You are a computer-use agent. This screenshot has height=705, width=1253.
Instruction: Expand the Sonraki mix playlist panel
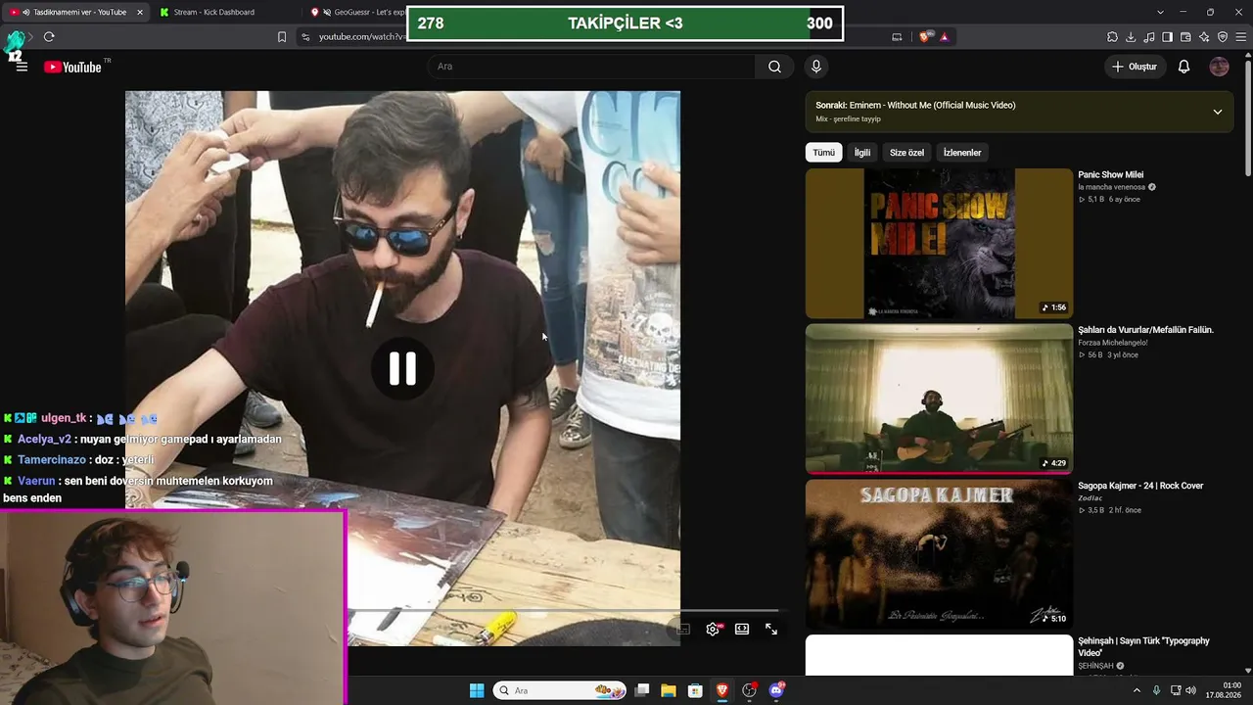(1217, 112)
